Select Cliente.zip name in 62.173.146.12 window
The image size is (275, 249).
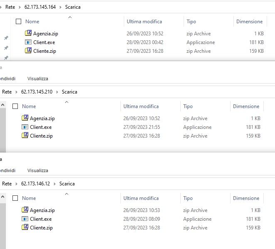pyautogui.click(x=41, y=228)
